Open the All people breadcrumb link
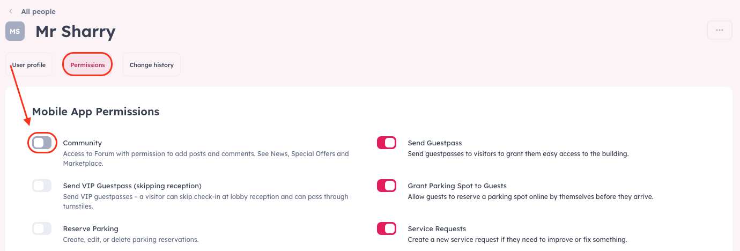 38,11
